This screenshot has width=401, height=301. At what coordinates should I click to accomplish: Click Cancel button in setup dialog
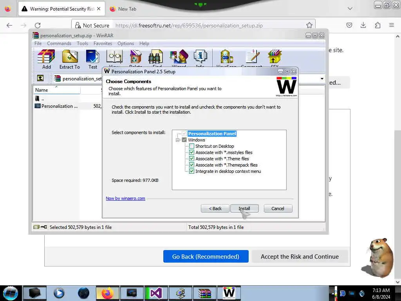coord(278,209)
